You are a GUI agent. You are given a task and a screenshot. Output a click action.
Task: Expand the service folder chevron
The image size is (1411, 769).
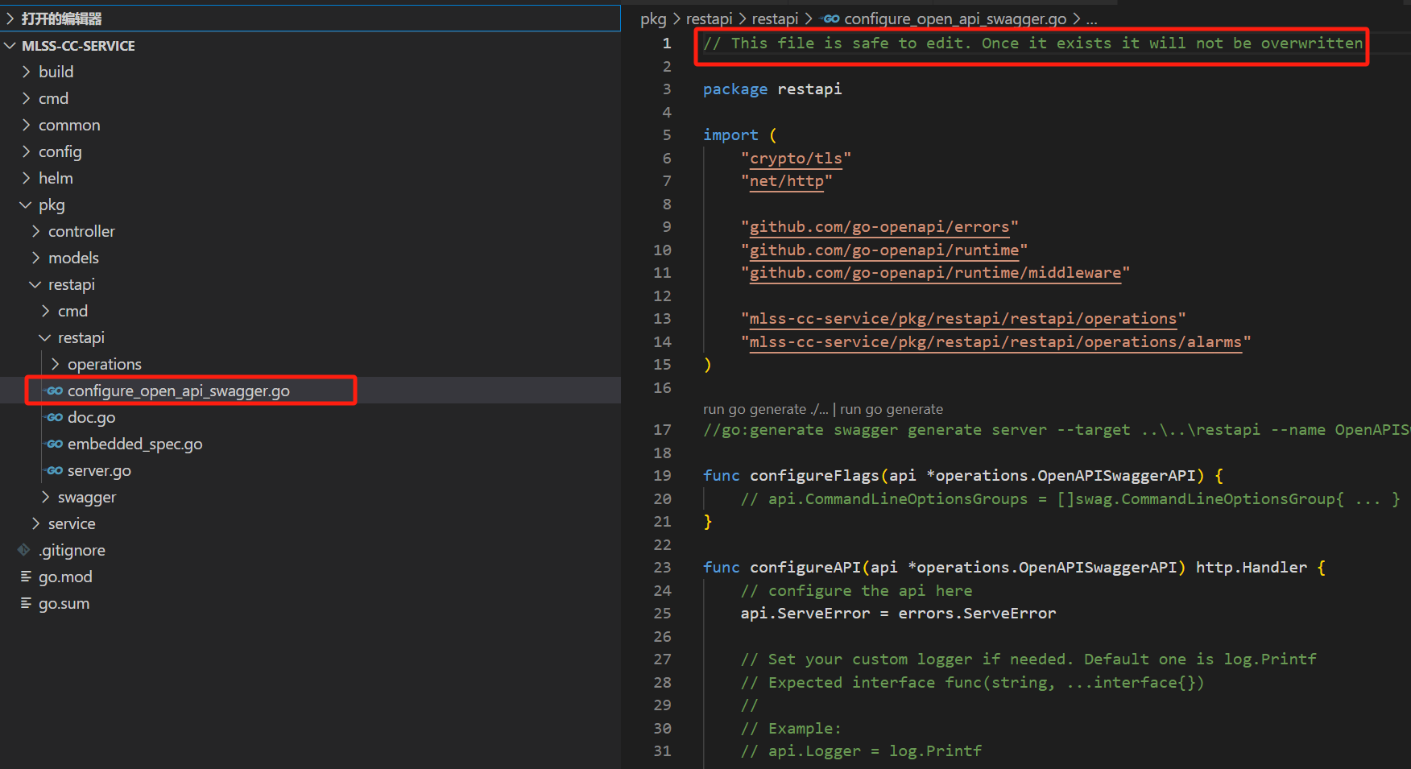coord(35,523)
